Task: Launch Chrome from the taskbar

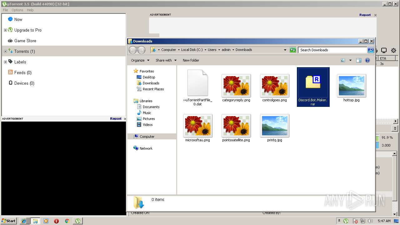Action: pos(67,221)
